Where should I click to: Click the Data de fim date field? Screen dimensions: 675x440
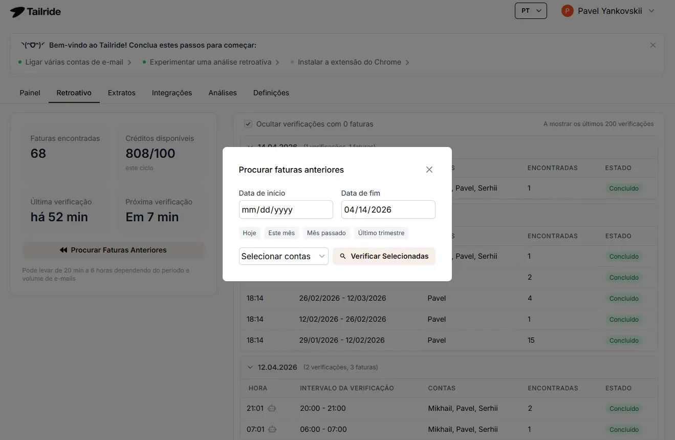pyautogui.click(x=388, y=209)
